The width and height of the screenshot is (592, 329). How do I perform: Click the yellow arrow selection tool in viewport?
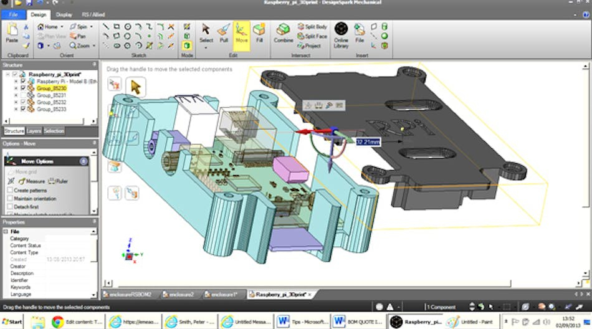click(x=136, y=87)
